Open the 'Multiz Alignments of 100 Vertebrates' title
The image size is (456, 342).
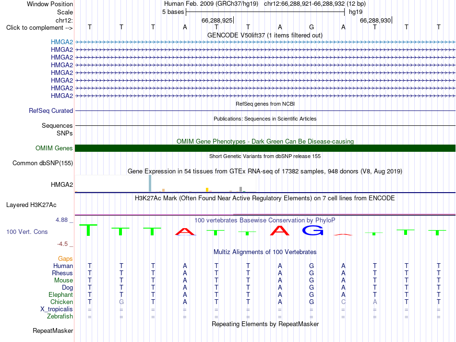(x=265, y=252)
